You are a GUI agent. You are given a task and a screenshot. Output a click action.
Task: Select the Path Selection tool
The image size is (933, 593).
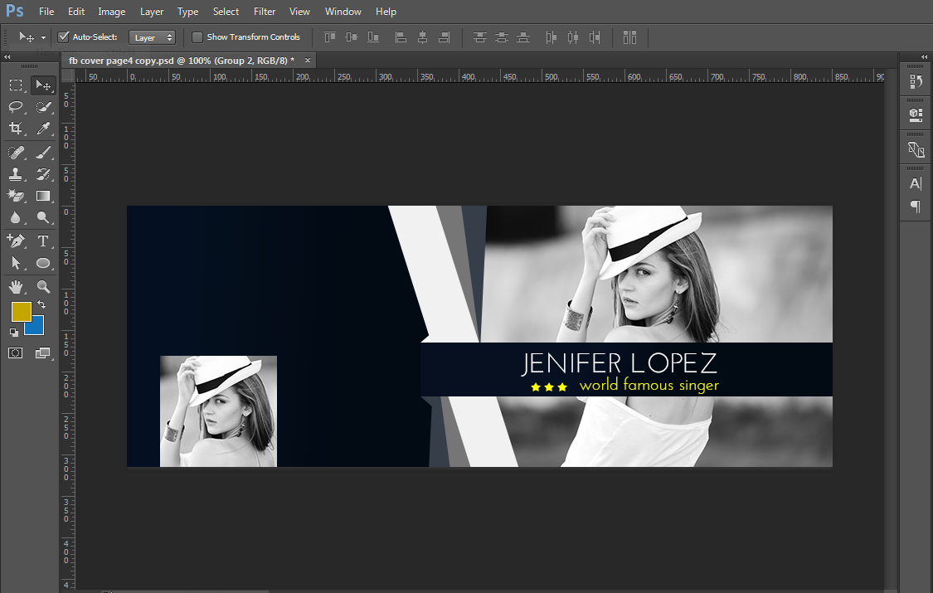click(x=16, y=263)
